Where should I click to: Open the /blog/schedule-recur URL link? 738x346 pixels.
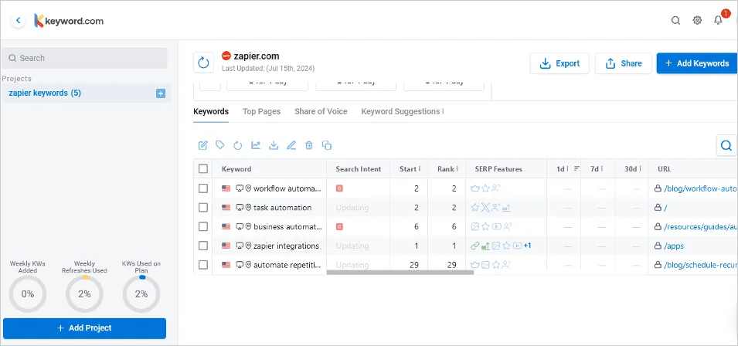[x=700, y=265]
